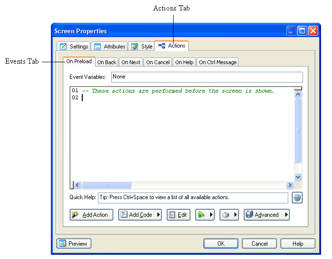Click the Style tab paint icon
The image size is (332, 259).
coord(135,47)
